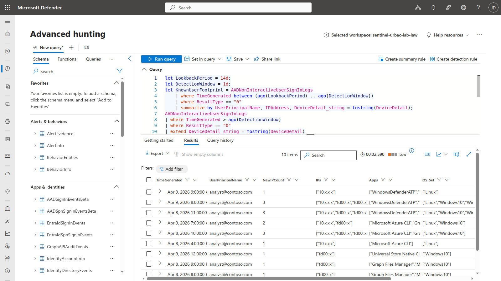Open the settings gear in the top bar

[463, 7]
